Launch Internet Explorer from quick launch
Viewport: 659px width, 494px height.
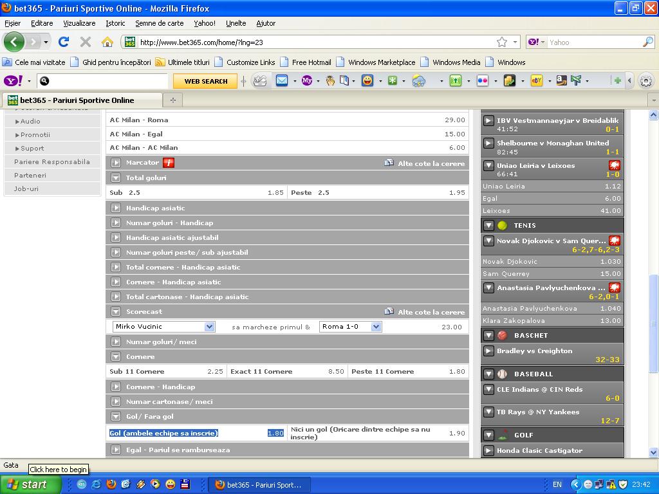click(x=97, y=484)
